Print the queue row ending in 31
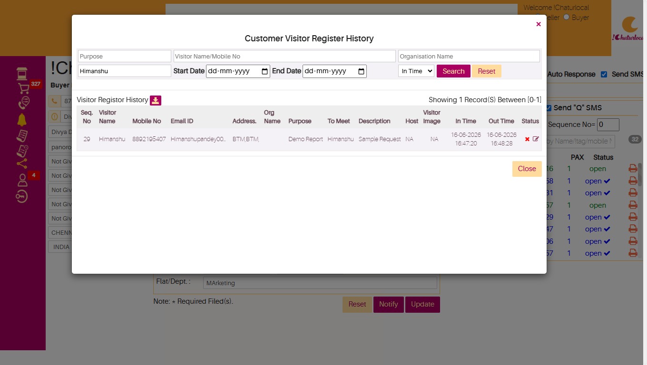The width and height of the screenshot is (647, 365). click(x=633, y=192)
